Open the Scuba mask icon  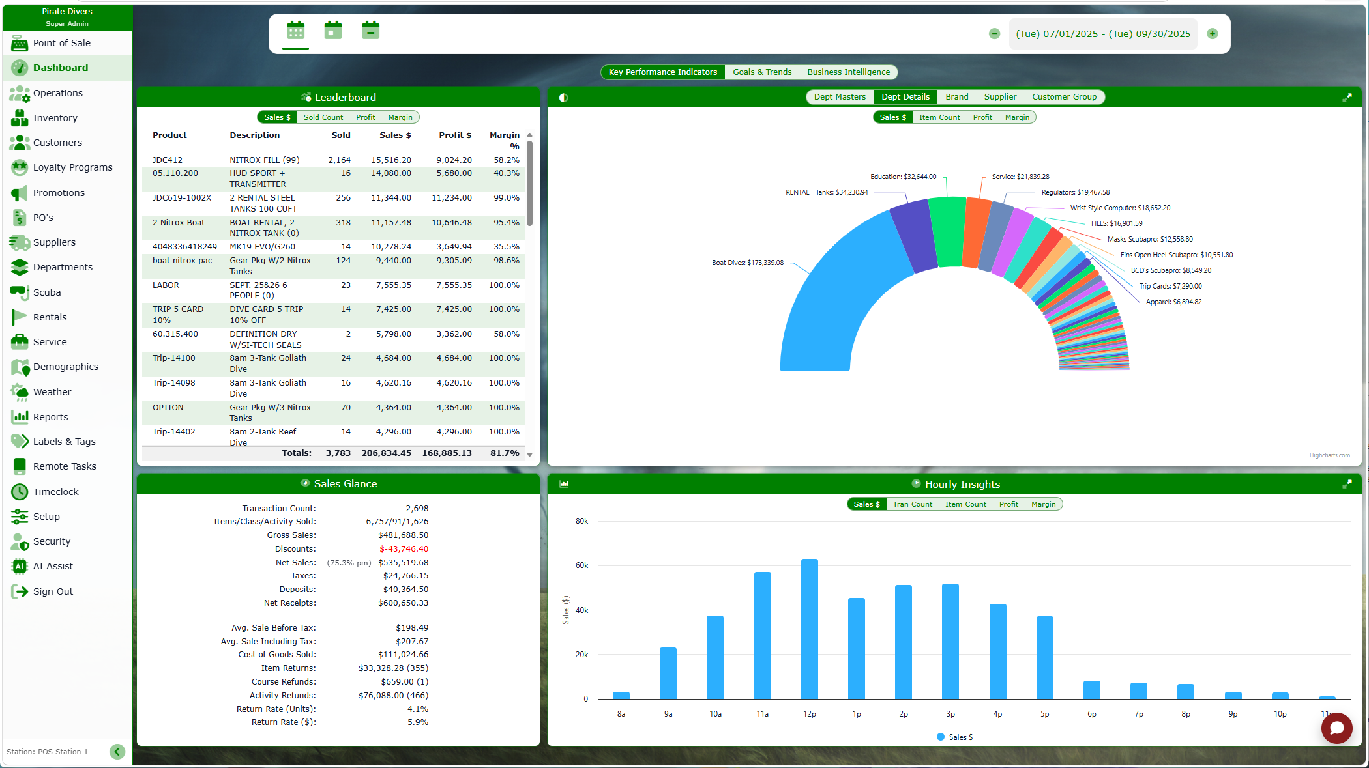click(x=20, y=292)
